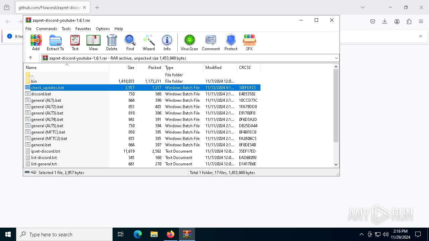Click the Add toolbar icon in WinRAR
The height and width of the screenshot is (241, 429).
coord(36,42)
